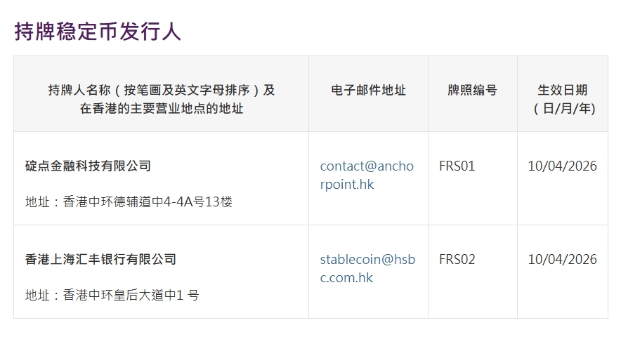Image resolution: width=621 pixels, height=344 pixels.
Task: Click address text 香港中环德辅道中4-4A号13楼
Action: 148,202
